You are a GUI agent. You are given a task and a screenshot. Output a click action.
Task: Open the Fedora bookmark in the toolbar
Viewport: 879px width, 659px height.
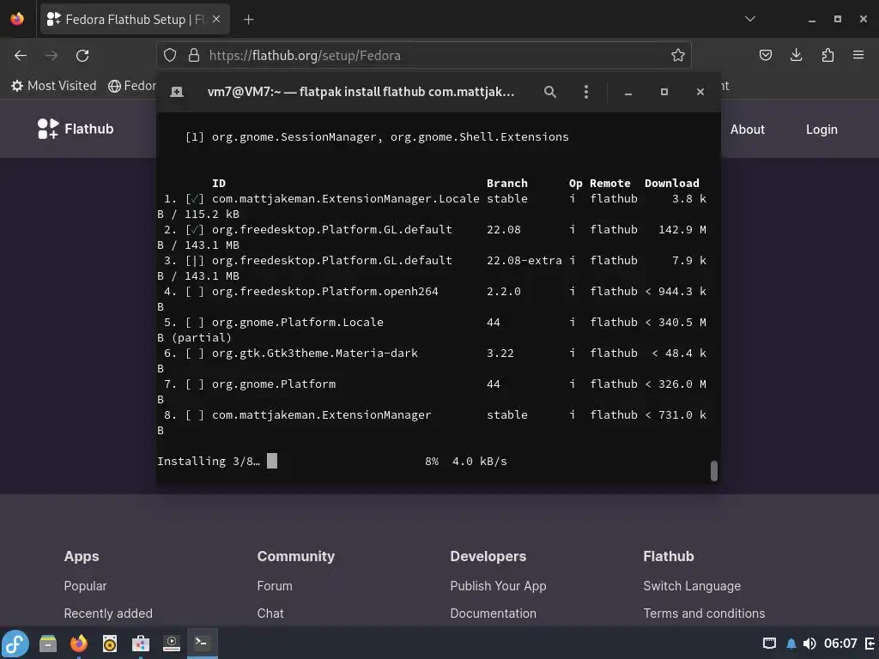coord(131,86)
